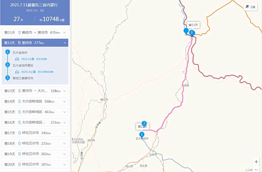
Task: Open 第20天 呼伦贝尔市 307Km entry
Action: point(35,165)
